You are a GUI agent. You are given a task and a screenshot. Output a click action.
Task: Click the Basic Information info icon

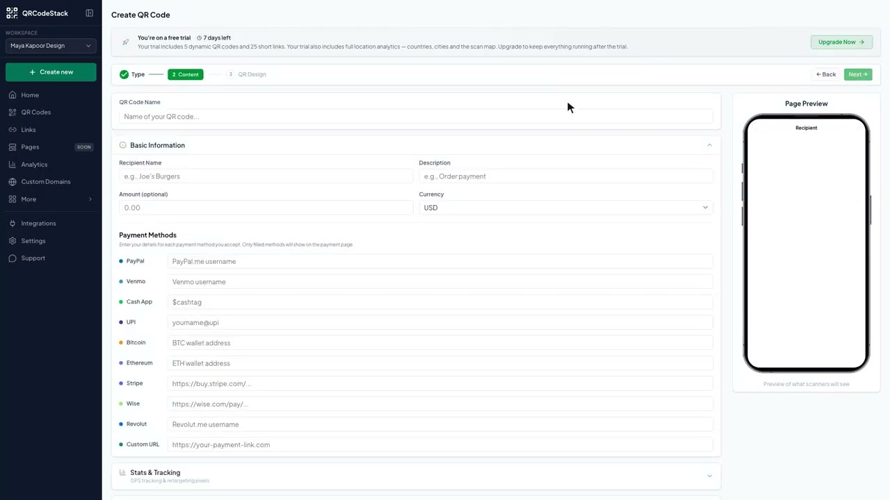tap(122, 145)
